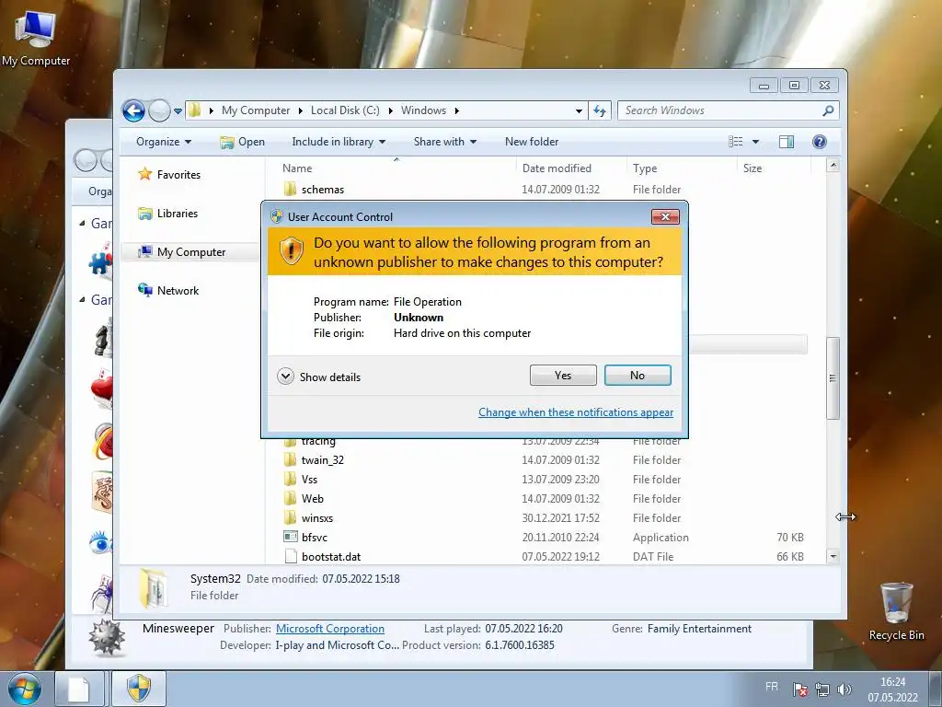
Task: Open My Computer desktop icon
Action: pos(36,37)
